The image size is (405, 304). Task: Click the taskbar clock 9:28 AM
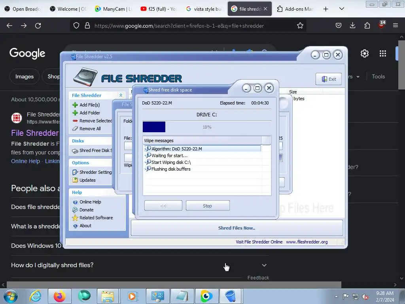click(384, 296)
